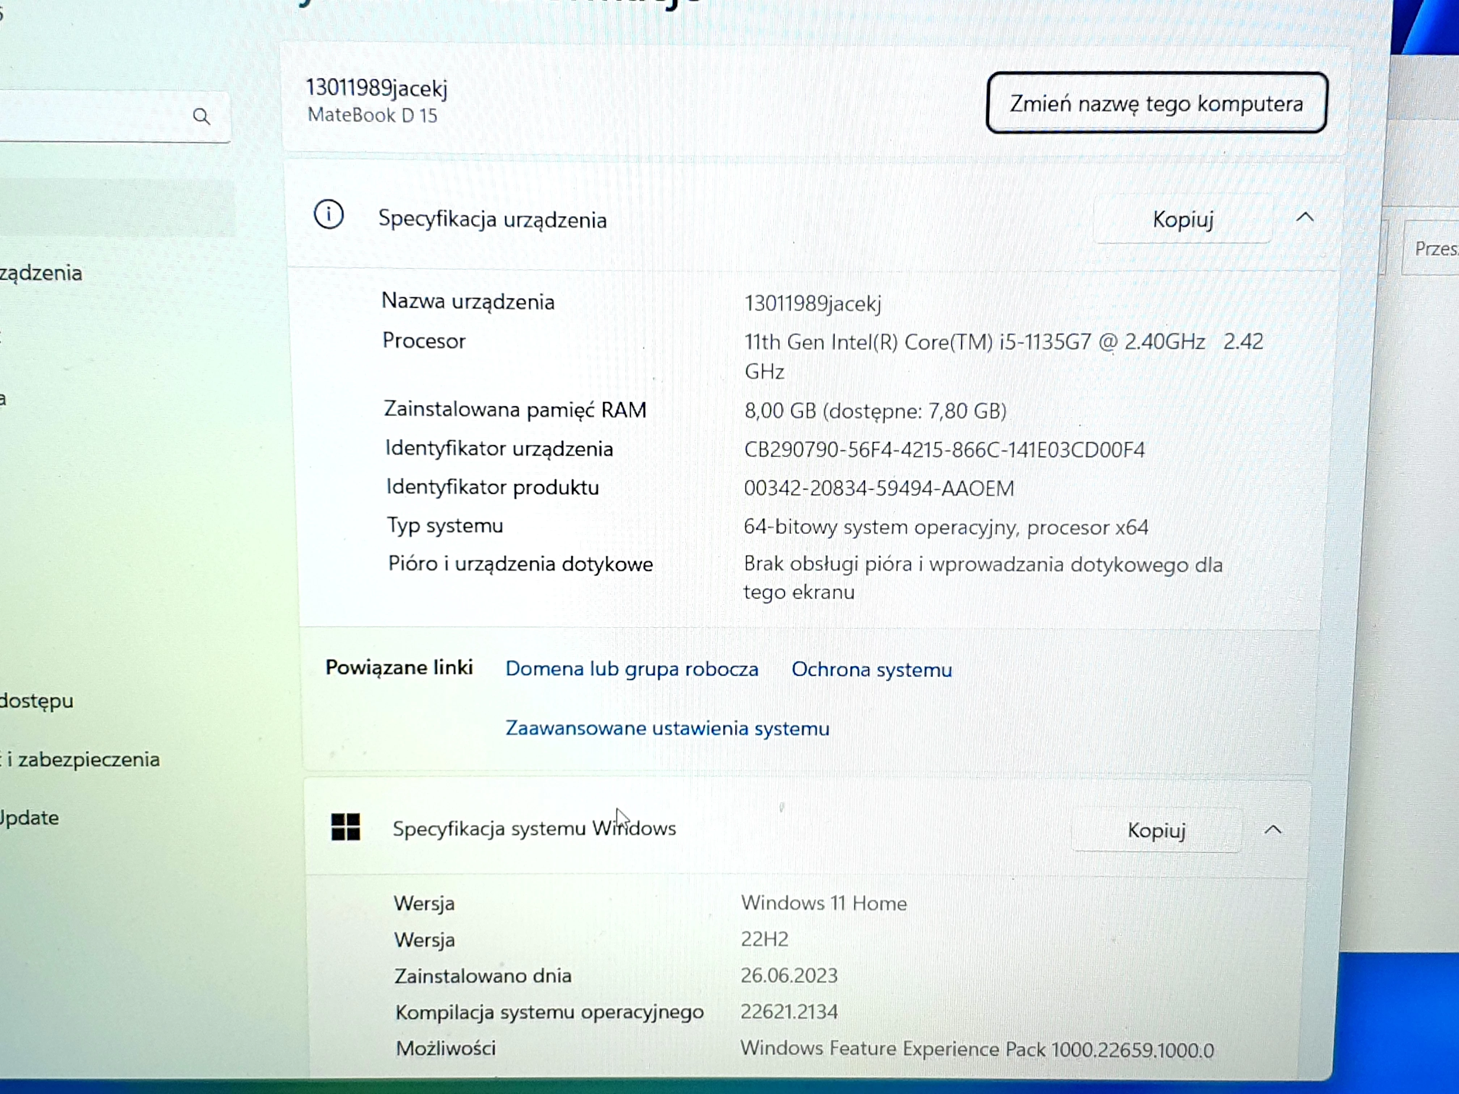
Task: Collapse the Specyfikacja urządzenia section chevron
Action: (1305, 218)
